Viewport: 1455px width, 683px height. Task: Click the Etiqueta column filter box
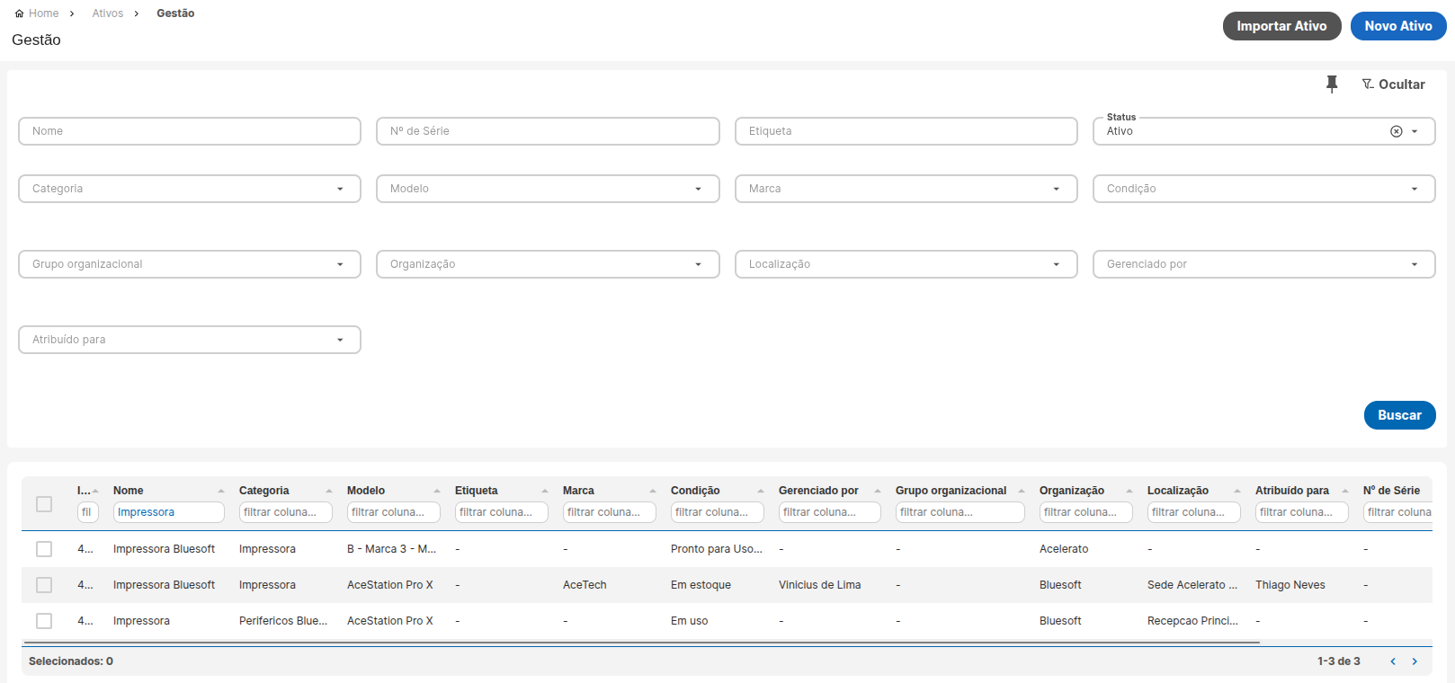(502, 512)
